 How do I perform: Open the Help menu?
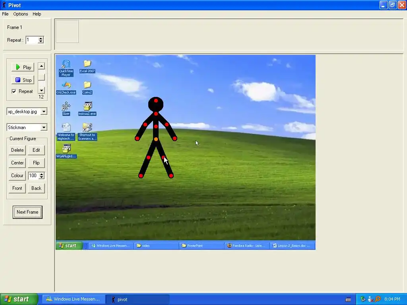[x=37, y=14]
